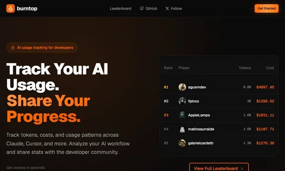The image size is (285, 171).
Task: Click matinsaurralde's avatar
Action: click(x=182, y=129)
